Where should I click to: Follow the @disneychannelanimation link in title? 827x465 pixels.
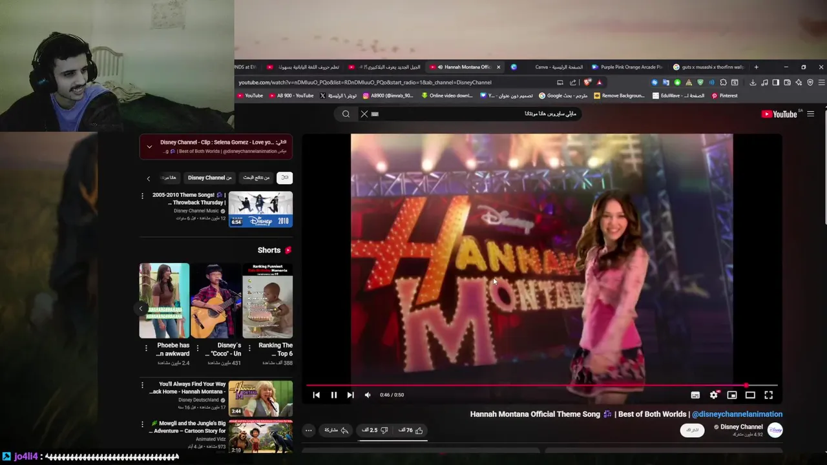pos(737,414)
